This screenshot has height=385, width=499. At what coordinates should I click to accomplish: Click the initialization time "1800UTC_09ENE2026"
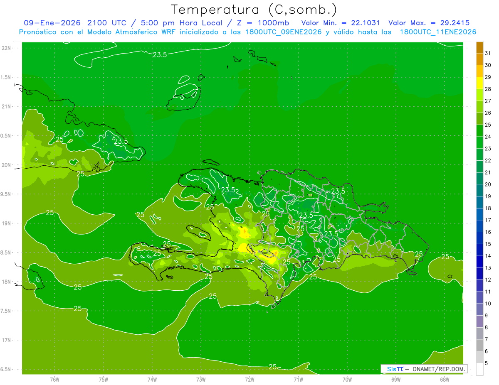click(283, 32)
